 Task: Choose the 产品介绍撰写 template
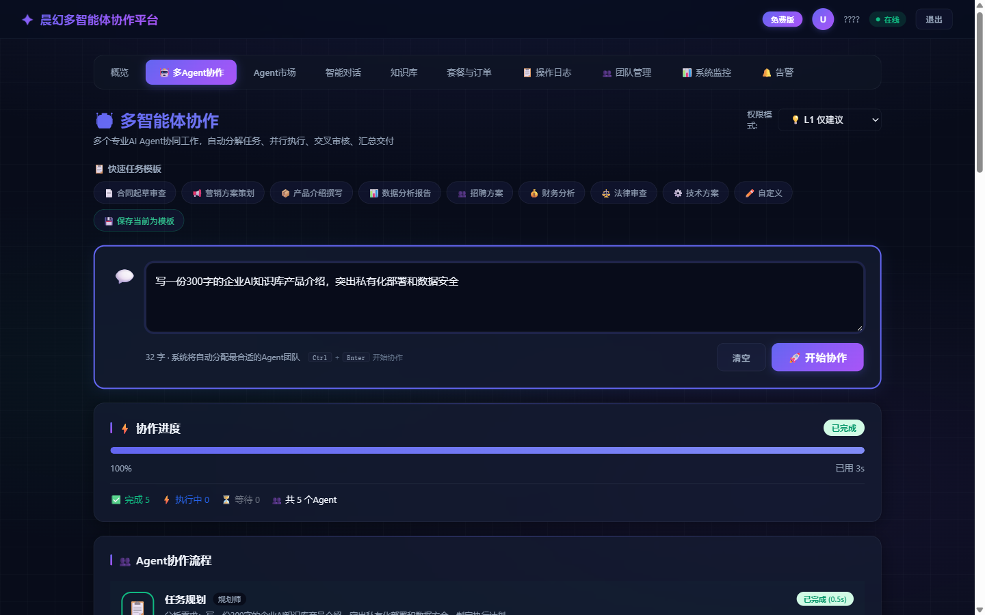[311, 193]
